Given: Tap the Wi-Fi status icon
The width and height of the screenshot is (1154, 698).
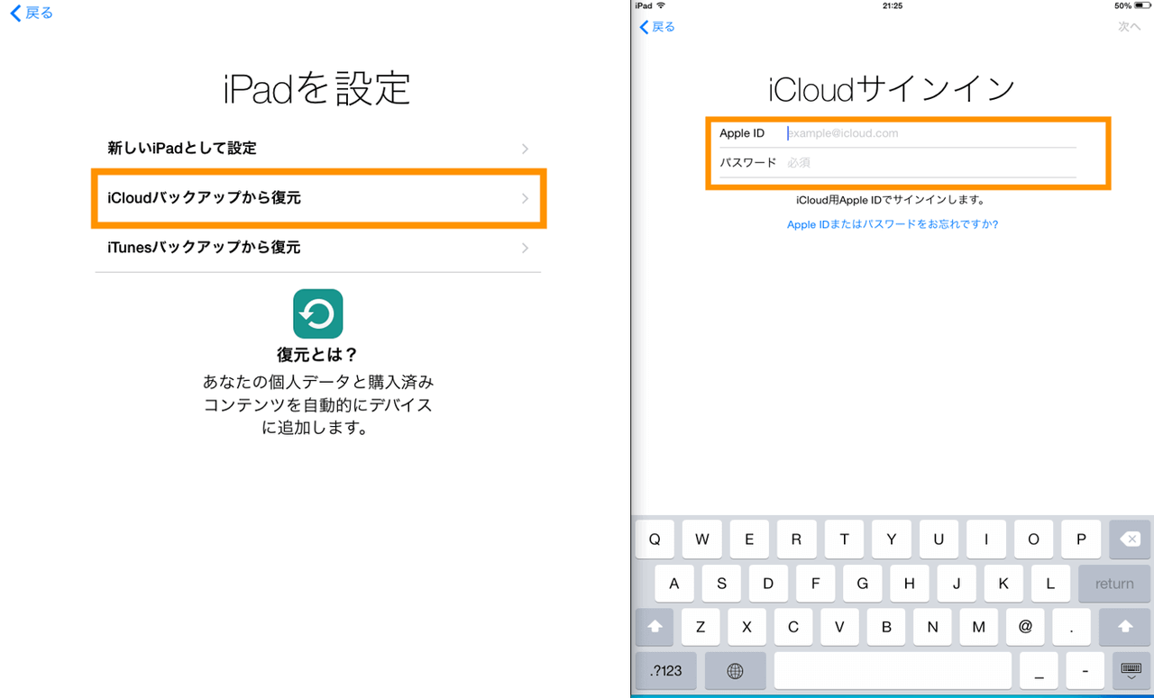Looking at the screenshot, I should click(x=661, y=5).
